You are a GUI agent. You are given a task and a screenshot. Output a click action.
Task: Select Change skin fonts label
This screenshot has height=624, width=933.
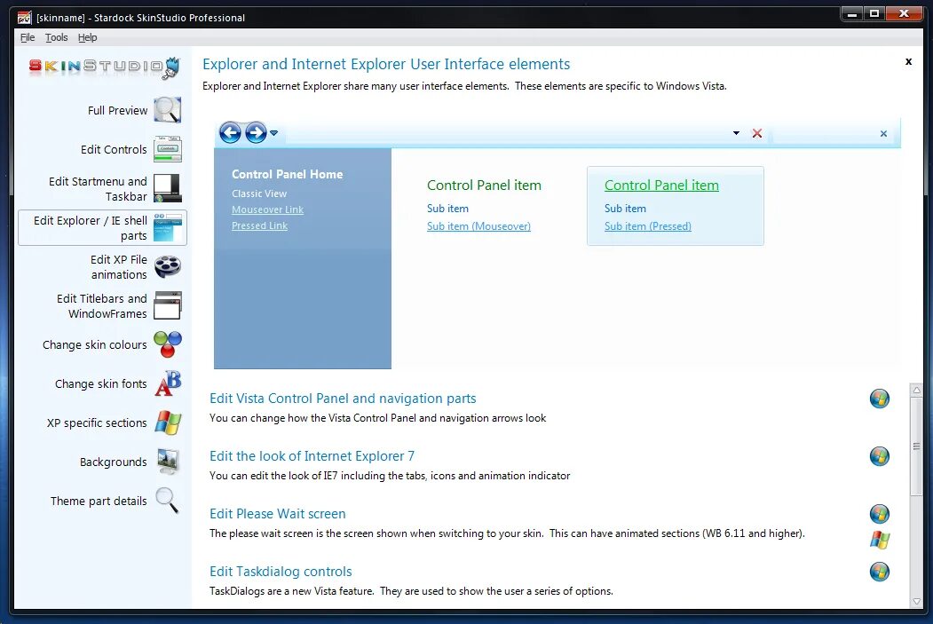100,384
